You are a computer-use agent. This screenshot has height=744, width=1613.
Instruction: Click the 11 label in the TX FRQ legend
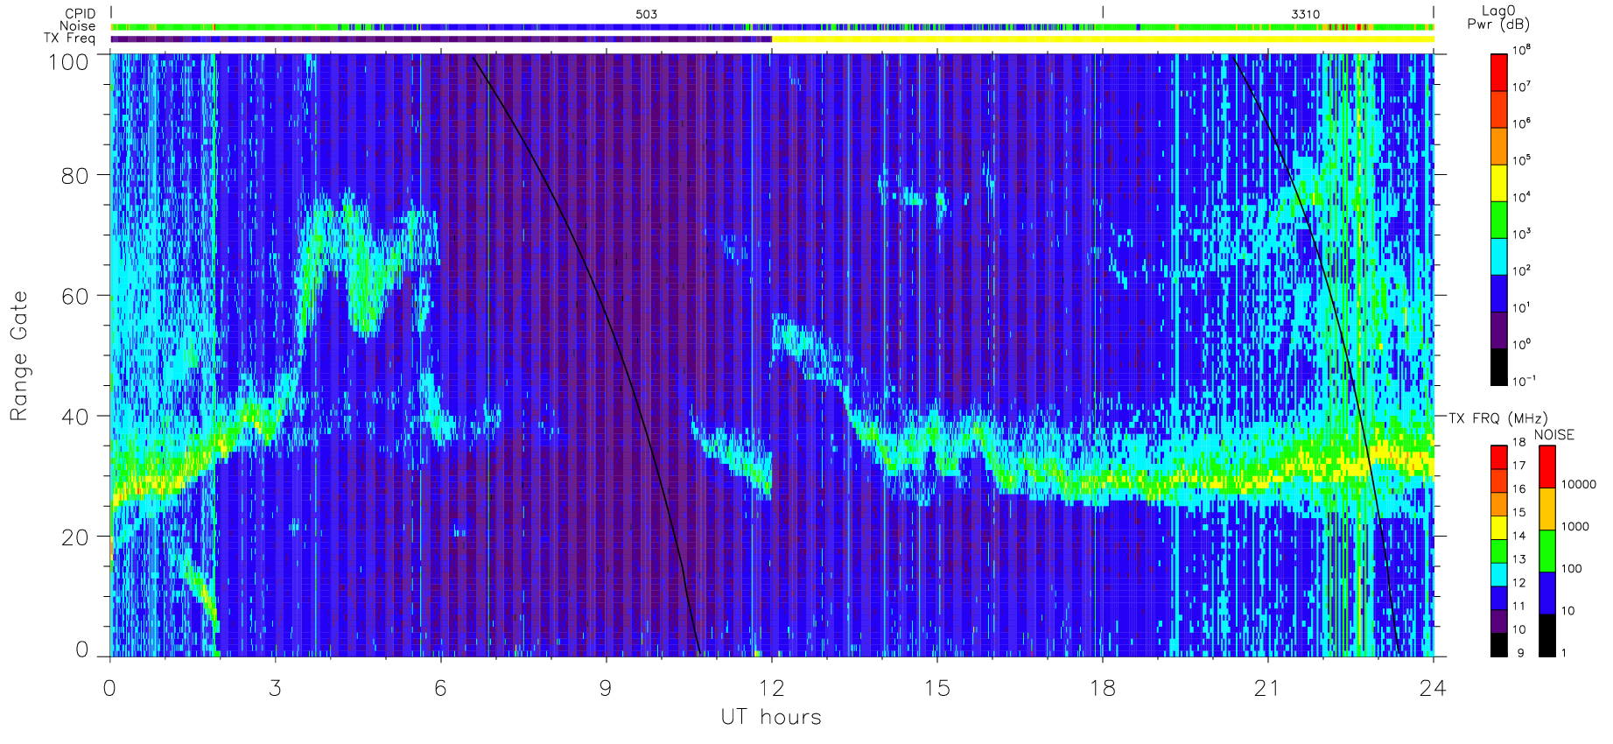1518,606
